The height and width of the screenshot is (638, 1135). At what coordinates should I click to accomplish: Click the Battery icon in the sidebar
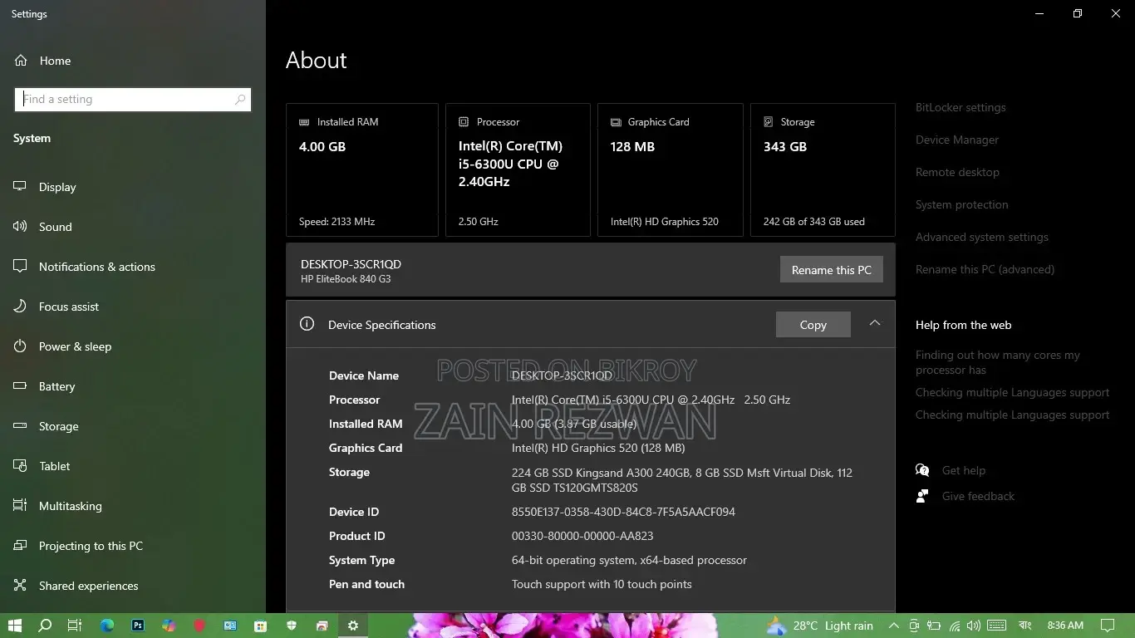pyautogui.click(x=20, y=386)
